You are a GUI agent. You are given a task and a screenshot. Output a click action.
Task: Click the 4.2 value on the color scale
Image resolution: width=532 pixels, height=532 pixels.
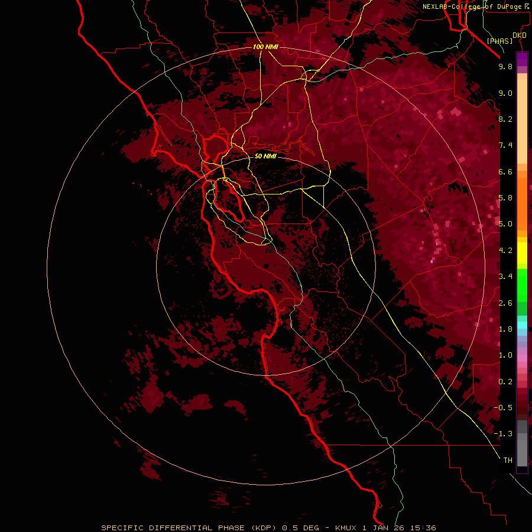pos(505,251)
